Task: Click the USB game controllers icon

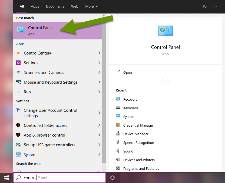Action: [x=18, y=145]
